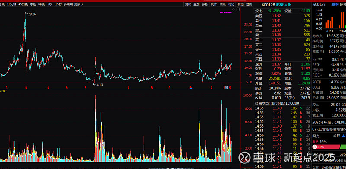Click the 看多 51% red sentiment bar
Viewport: 346px width, 169px height.
click(326, 147)
